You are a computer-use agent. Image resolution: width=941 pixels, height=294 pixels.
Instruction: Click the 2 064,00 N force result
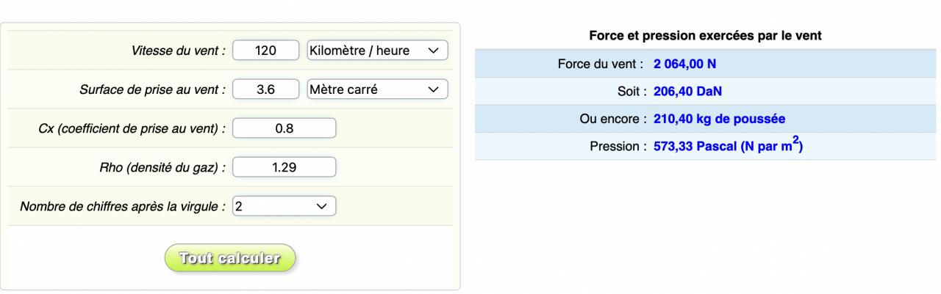pyautogui.click(x=685, y=64)
